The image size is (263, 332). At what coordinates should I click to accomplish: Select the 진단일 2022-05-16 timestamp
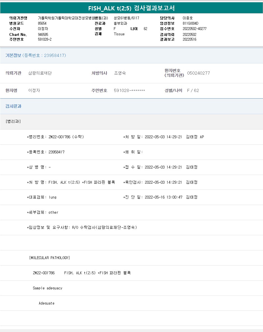[163, 197]
